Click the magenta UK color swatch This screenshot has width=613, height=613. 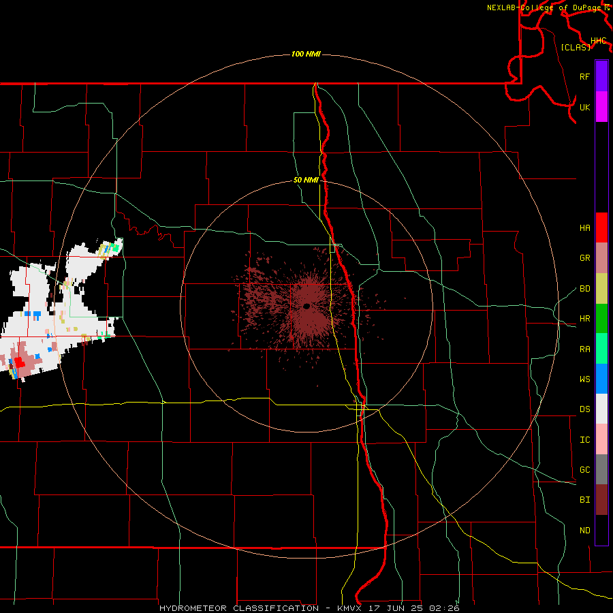tap(601, 107)
